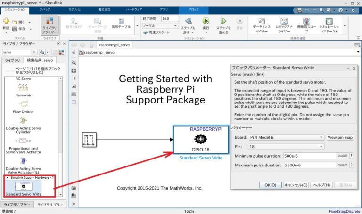
Task: Expand the 結果の確認 gallery dropdown arrow
Action: click(x=345, y=25)
